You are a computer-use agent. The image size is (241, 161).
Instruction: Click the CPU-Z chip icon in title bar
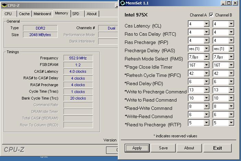point(4,5)
